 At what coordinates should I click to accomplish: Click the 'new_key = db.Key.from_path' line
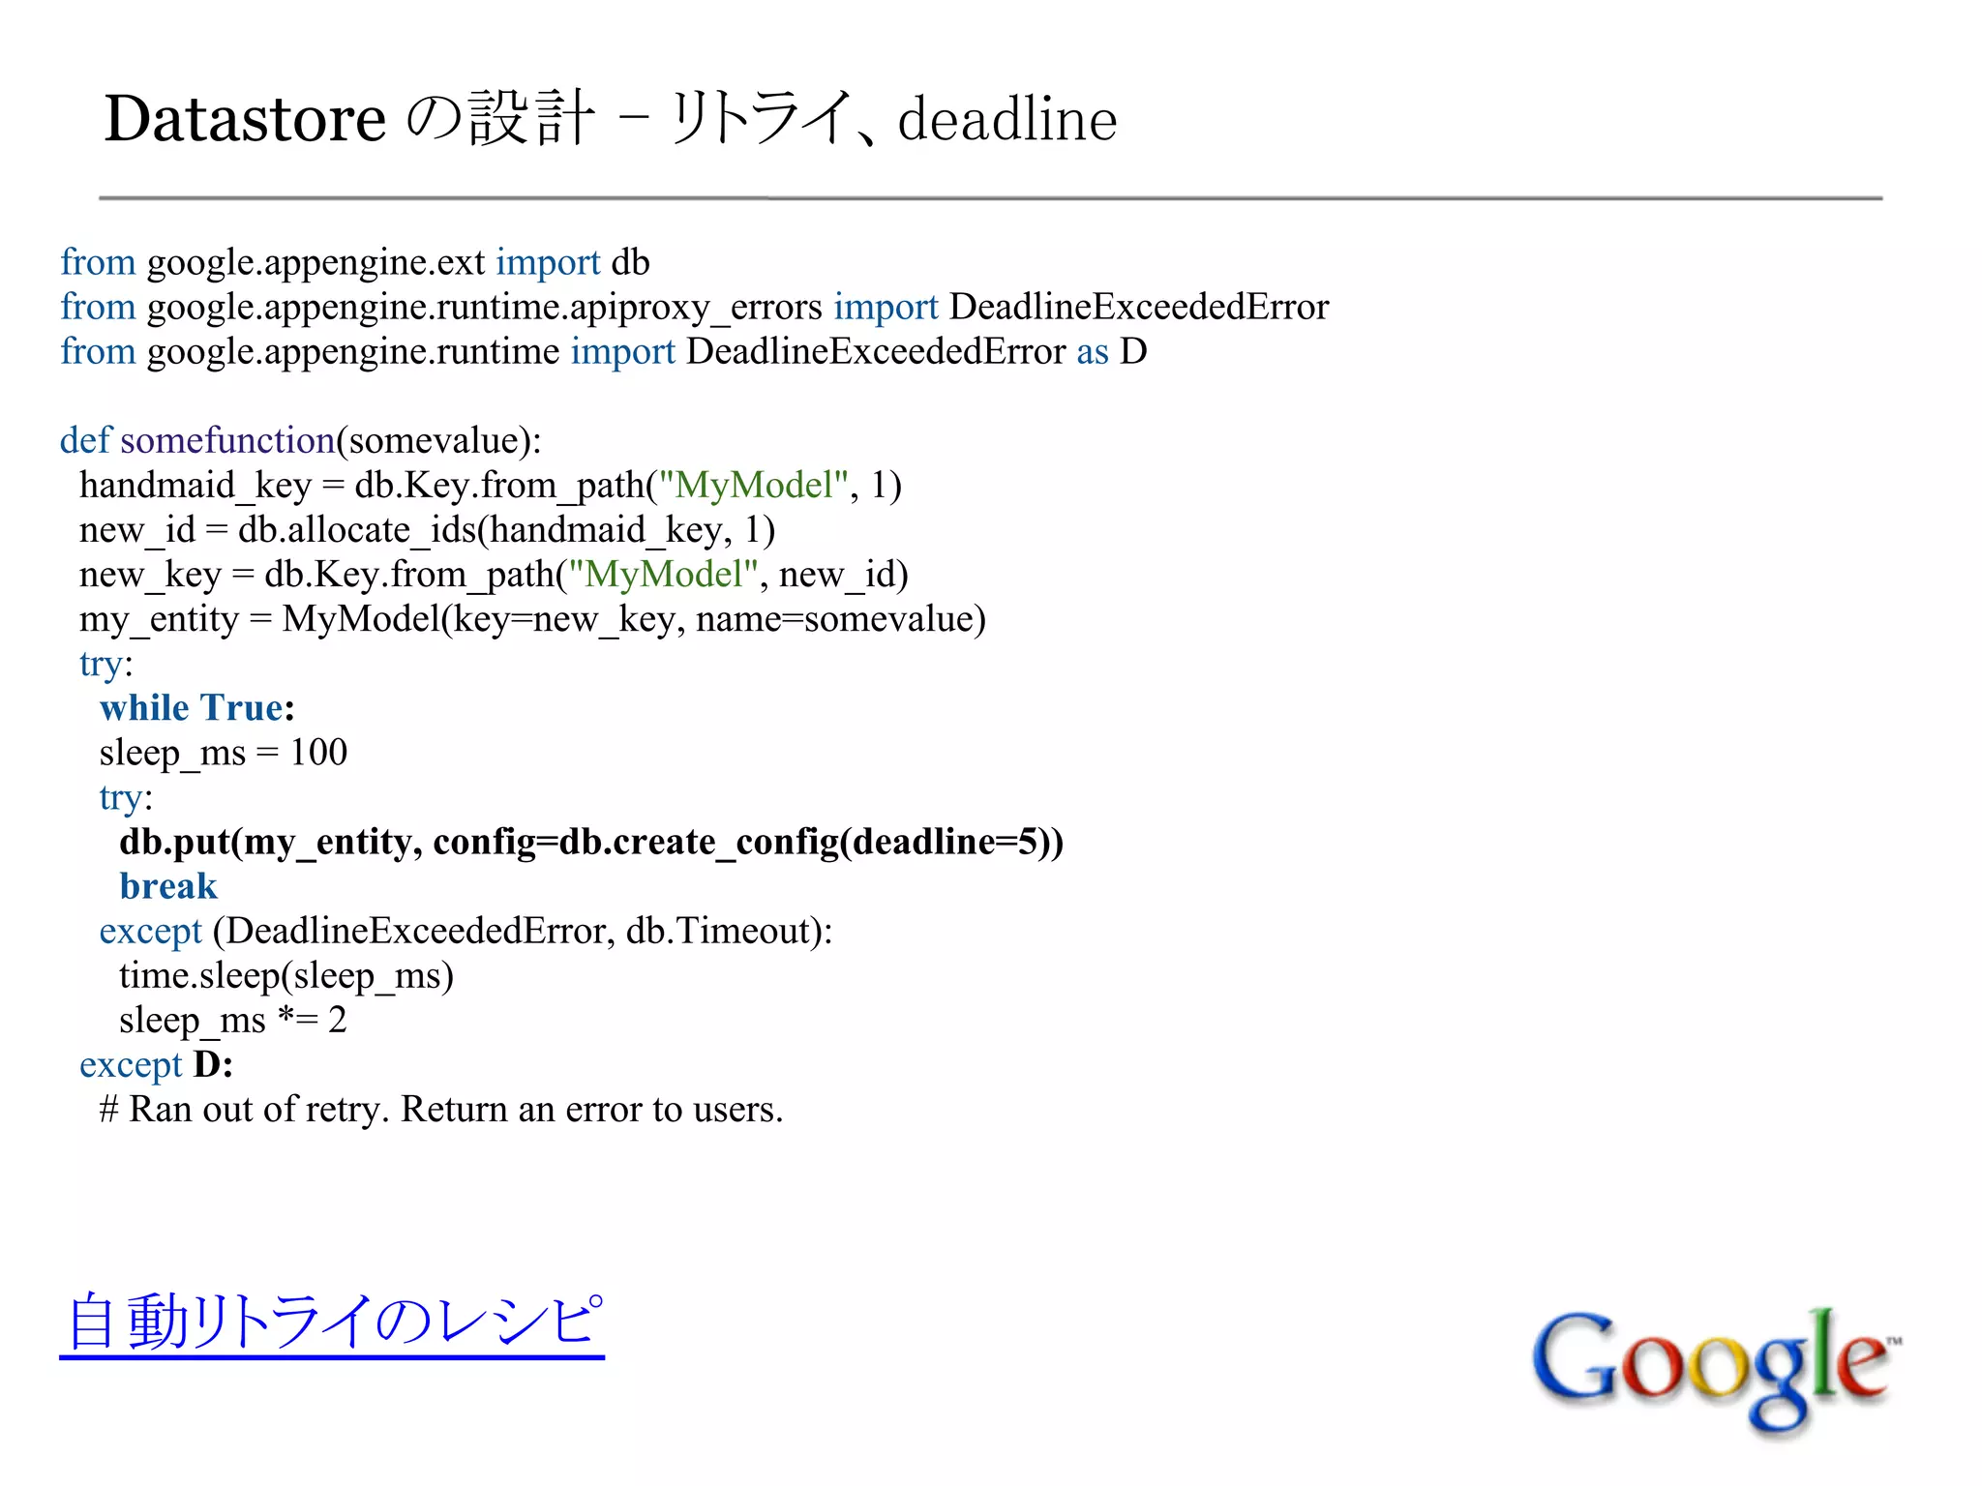(494, 575)
